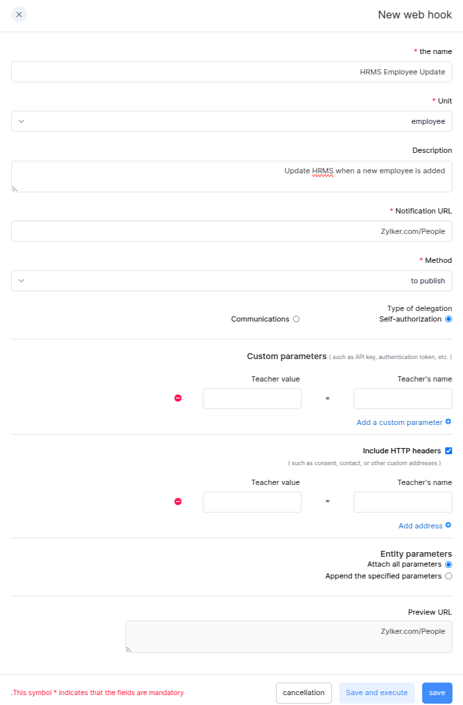The width and height of the screenshot is (463, 705).
Task: Click the Save and execute button
Action: click(x=377, y=692)
